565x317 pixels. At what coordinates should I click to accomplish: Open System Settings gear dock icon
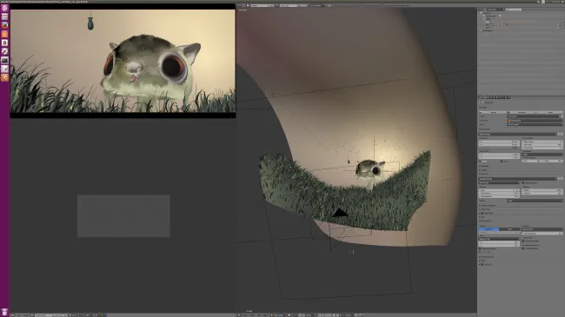[x=4, y=51]
